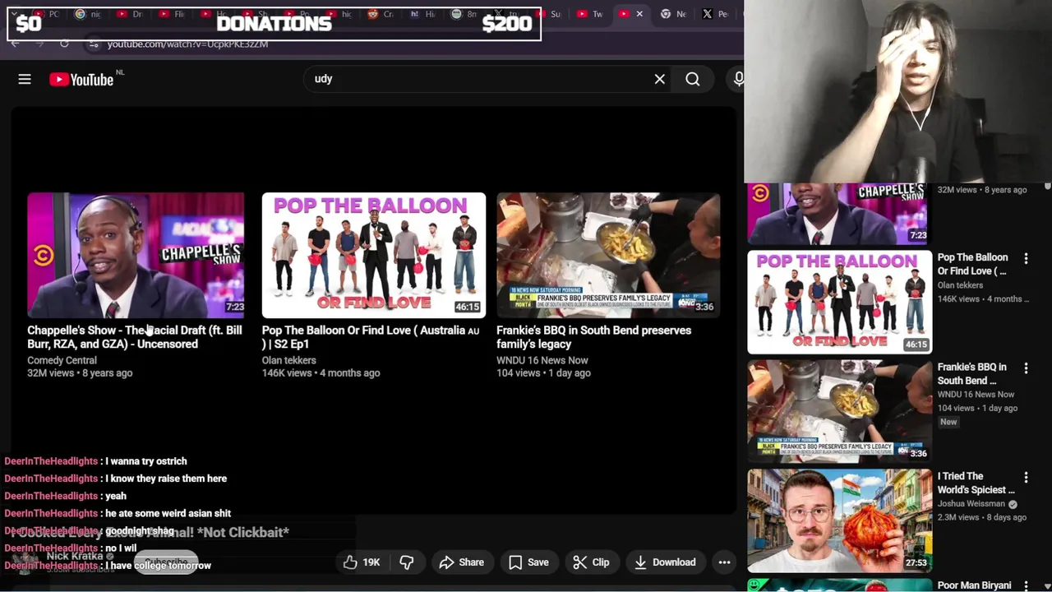Open options for Poor Man Biryani video
The width and height of the screenshot is (1052, 592).
(1026, 585)
